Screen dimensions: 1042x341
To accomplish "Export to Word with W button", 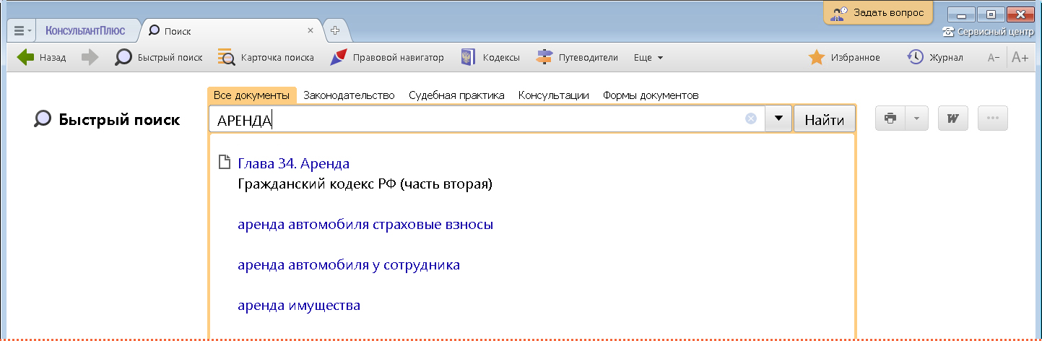I will point(952,118).
